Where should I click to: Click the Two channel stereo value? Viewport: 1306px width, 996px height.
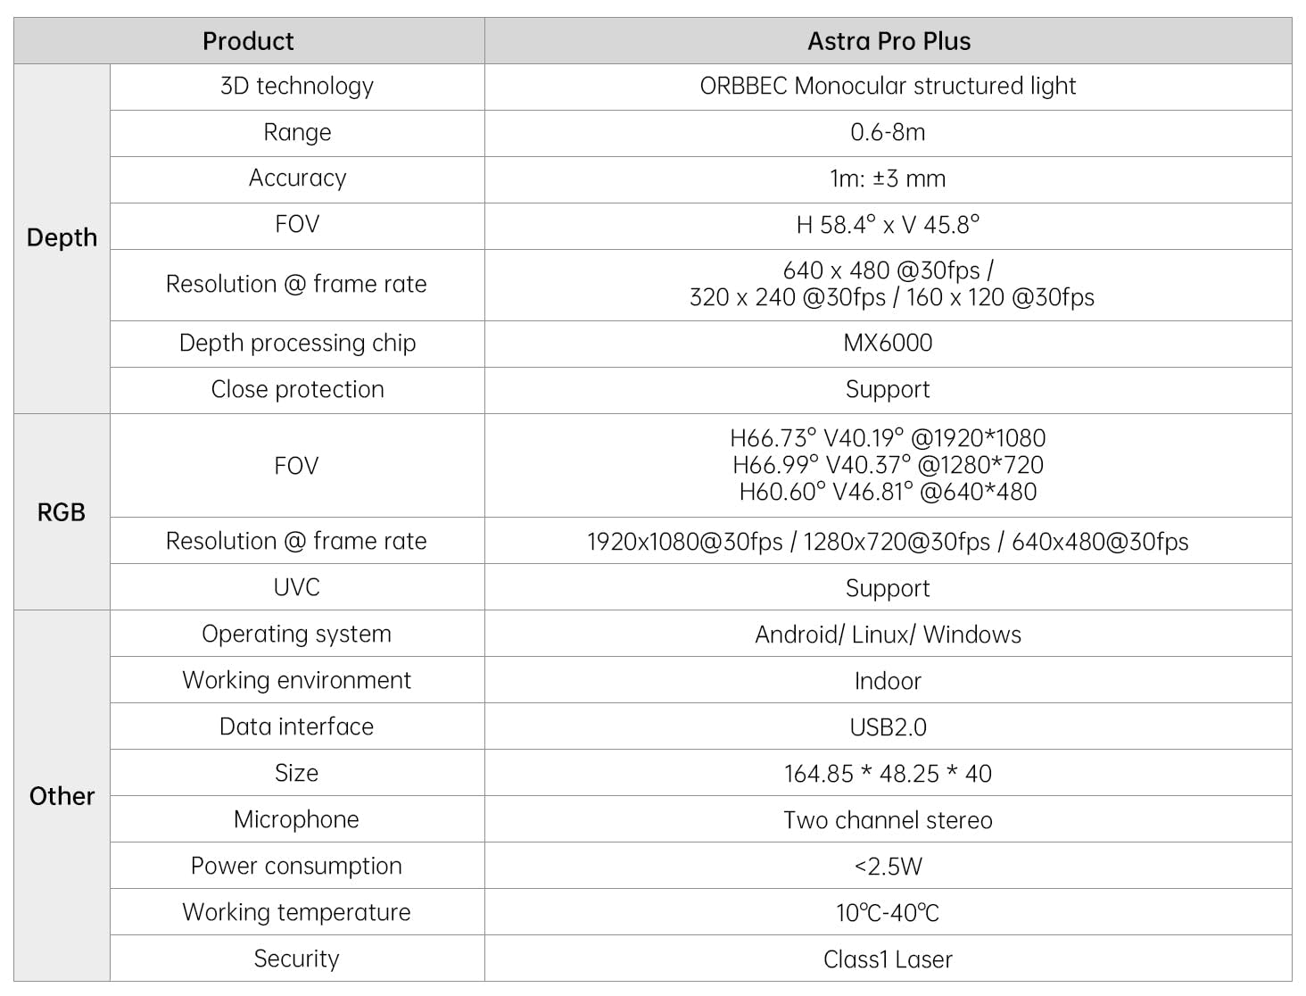click(x=888, y=820)
